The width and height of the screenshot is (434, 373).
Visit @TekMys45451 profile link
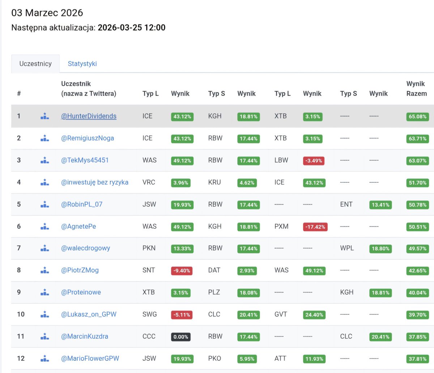point(85,160)
